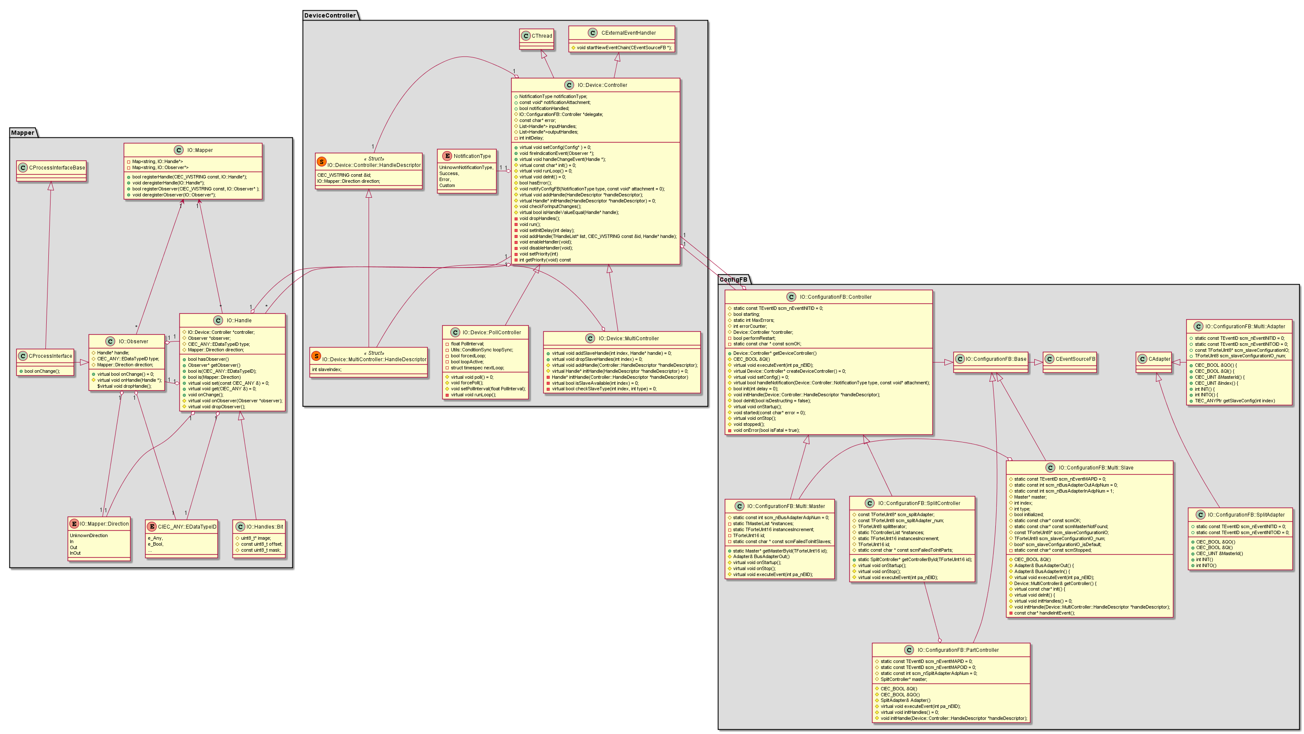The image size is (1304, 734).
Task: Click the ConfigFB package label
Action: pos(733,279)
